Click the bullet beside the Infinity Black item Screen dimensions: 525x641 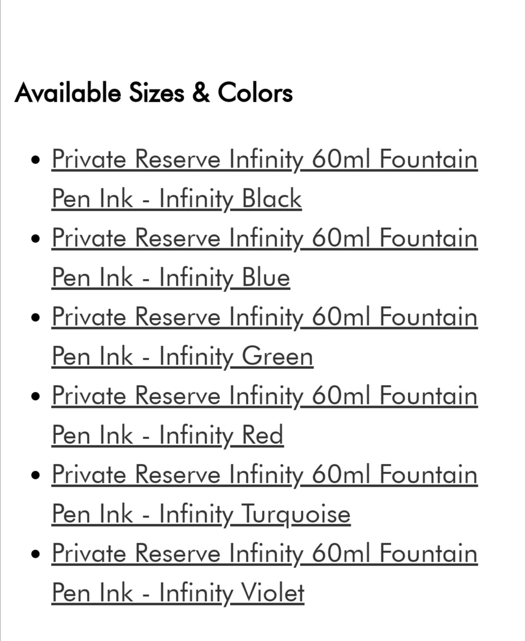point(35,160)
